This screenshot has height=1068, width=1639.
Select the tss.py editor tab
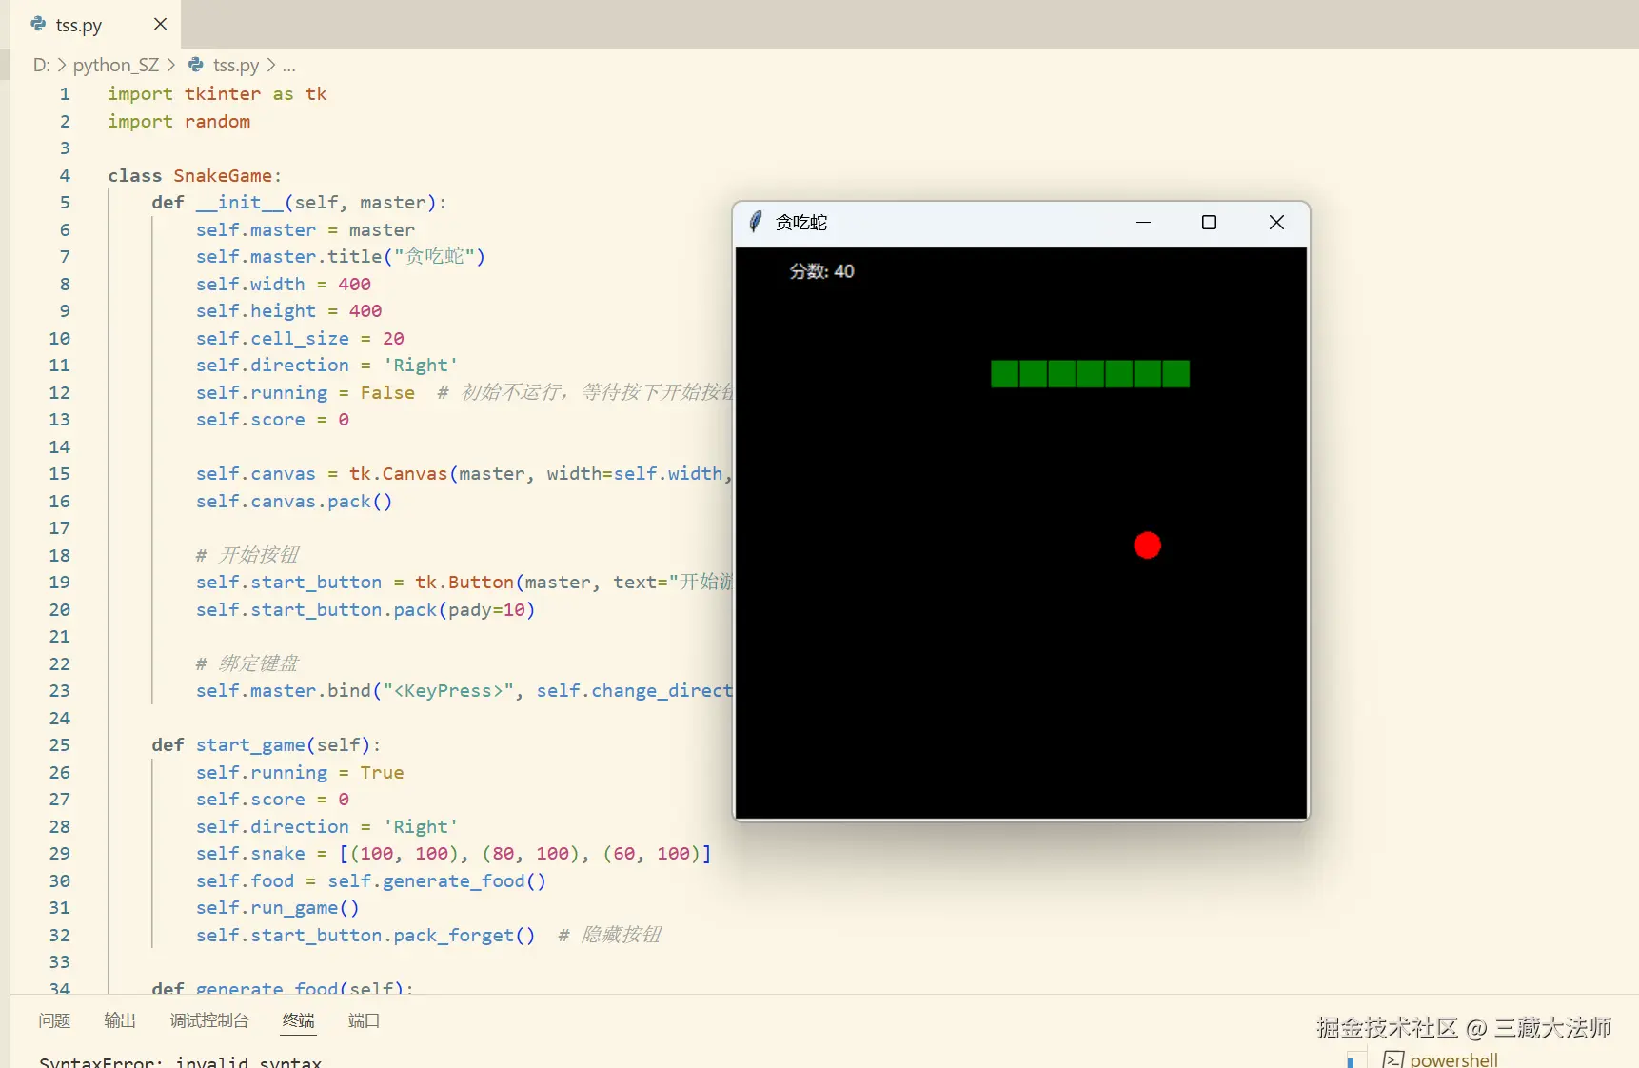(x=95, y=24)
